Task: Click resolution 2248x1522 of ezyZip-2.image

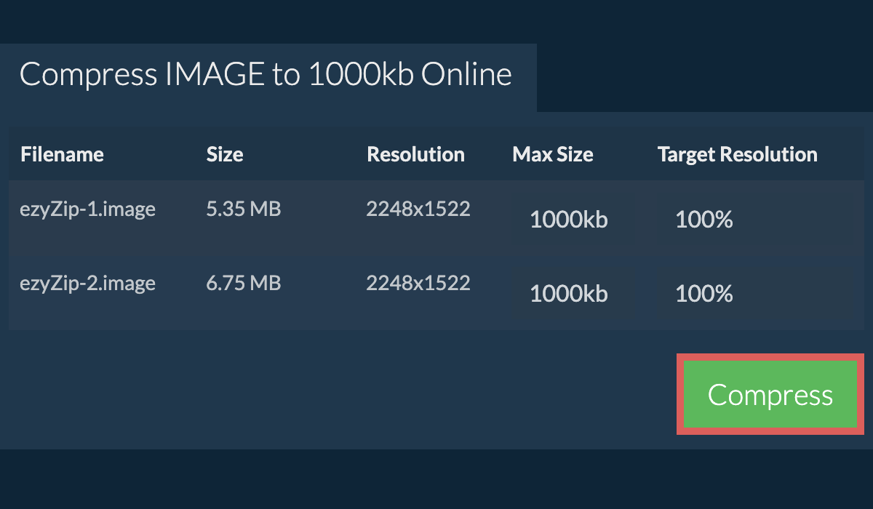Action: (418, 283)
